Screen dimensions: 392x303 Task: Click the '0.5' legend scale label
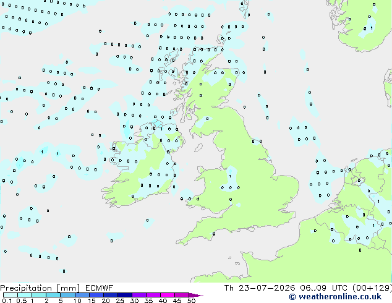[22, 301]
